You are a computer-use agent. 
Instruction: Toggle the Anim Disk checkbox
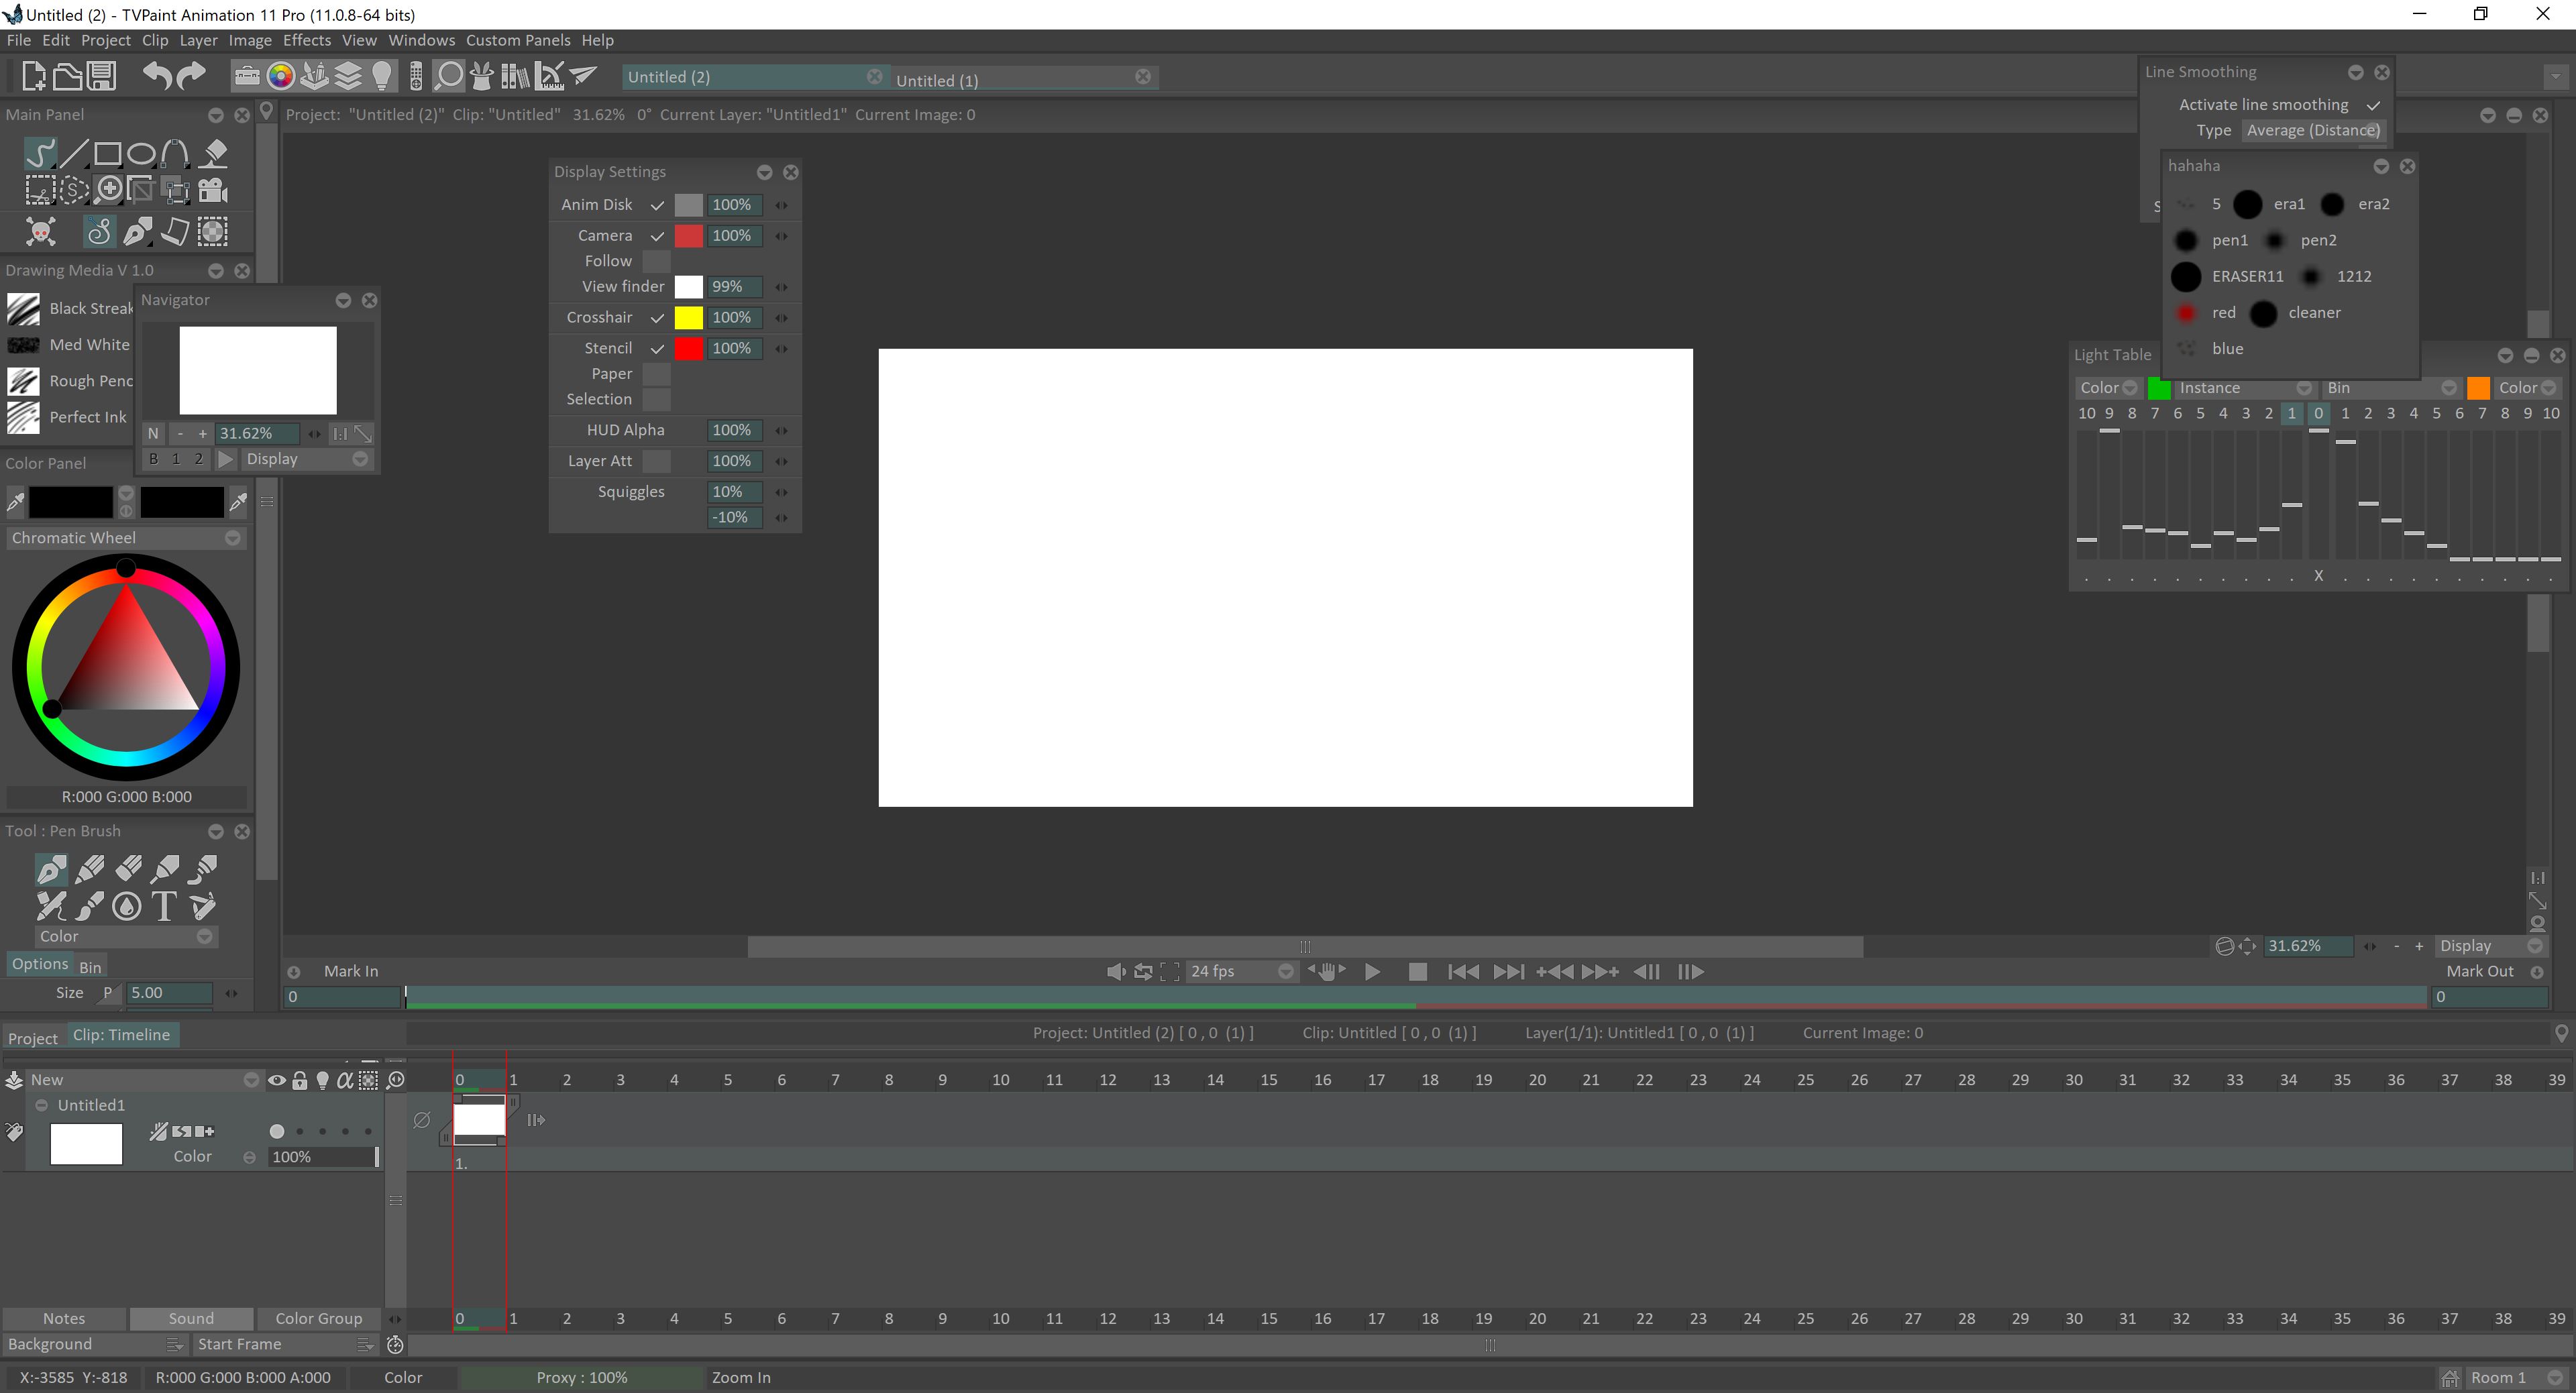tap(657, 205)
